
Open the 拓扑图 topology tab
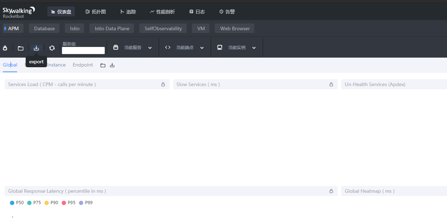point(96,12)
